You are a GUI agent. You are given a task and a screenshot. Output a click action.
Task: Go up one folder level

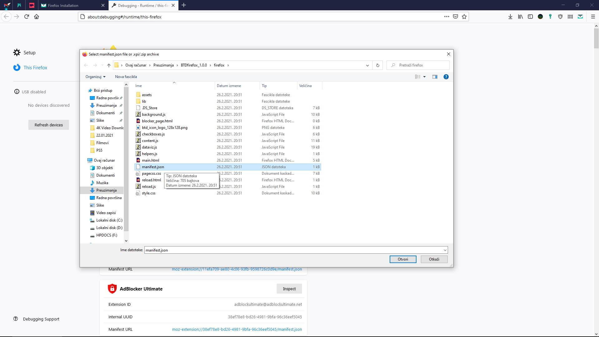point(109,65)
